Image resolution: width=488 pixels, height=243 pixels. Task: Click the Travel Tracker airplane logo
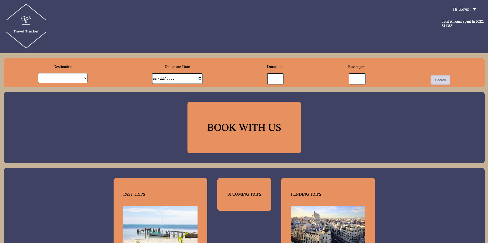click(x=25, y=19)
